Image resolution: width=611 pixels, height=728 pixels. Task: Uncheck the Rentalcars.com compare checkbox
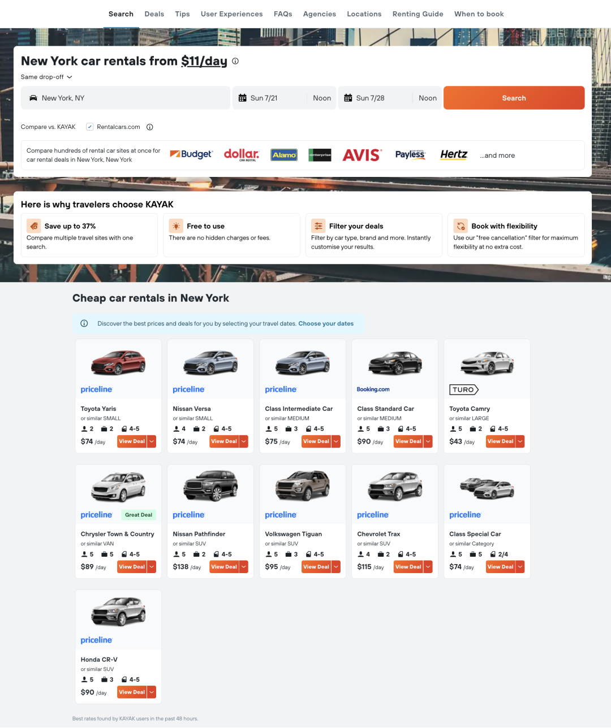coord(89,127)
